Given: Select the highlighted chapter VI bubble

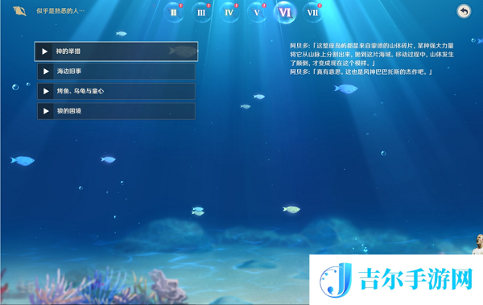Looking at the screenshot, I should point(285,13).
